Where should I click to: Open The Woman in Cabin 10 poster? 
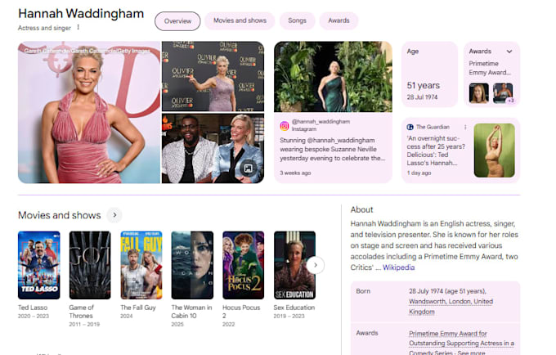(192, 265)
